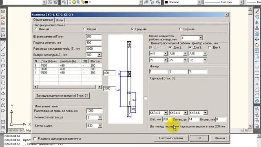Screen dimensions: 261x147
Task: Click the Этаж (Б) column header
Action: coord(49,61)
